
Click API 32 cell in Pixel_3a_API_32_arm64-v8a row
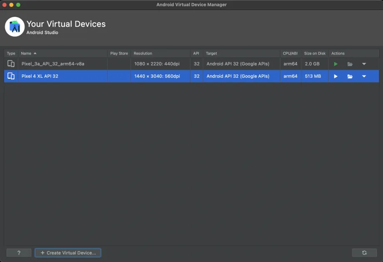point(196,64)
